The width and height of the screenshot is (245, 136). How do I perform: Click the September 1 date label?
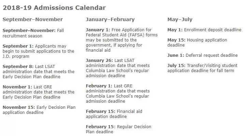pos(17,46)
